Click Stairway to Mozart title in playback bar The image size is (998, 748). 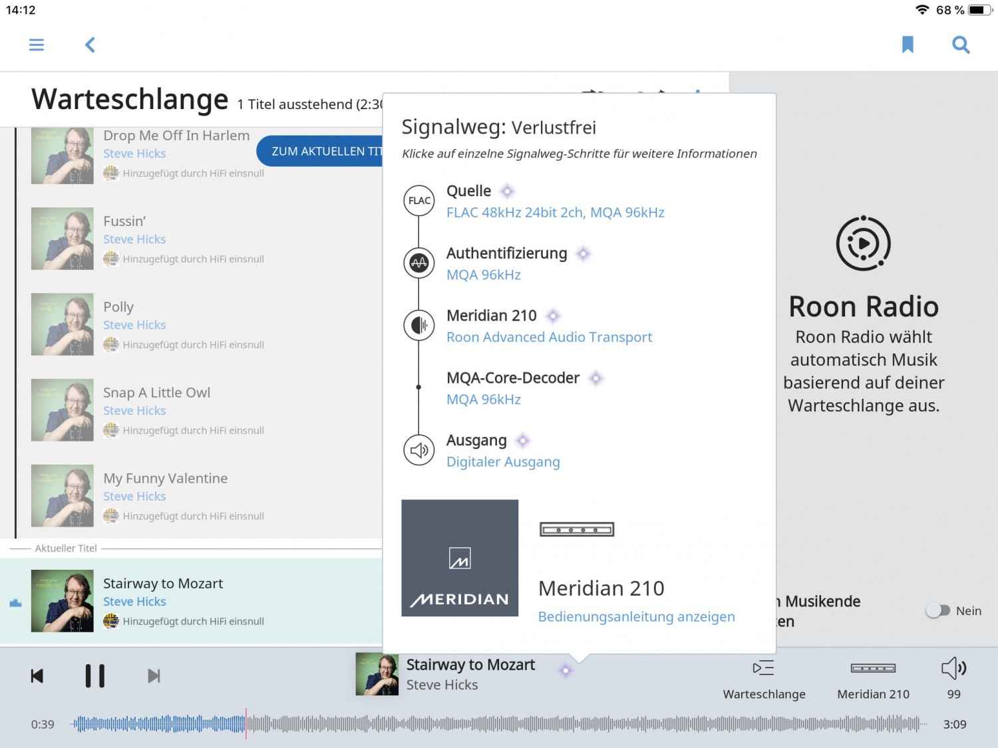click(470, 665)
